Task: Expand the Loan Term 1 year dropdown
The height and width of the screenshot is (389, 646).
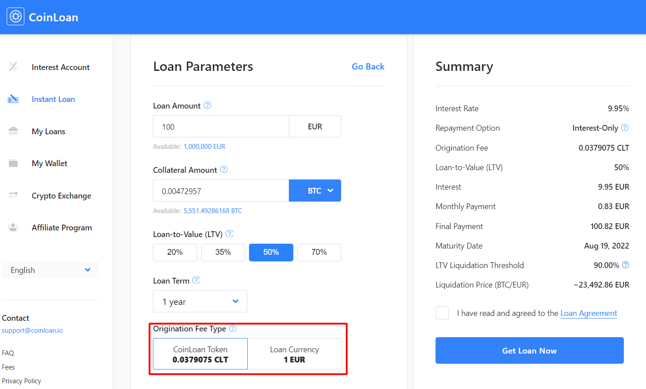Action: [200, 301]
